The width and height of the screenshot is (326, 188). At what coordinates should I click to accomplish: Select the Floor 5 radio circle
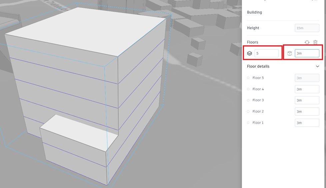point(248,78)
